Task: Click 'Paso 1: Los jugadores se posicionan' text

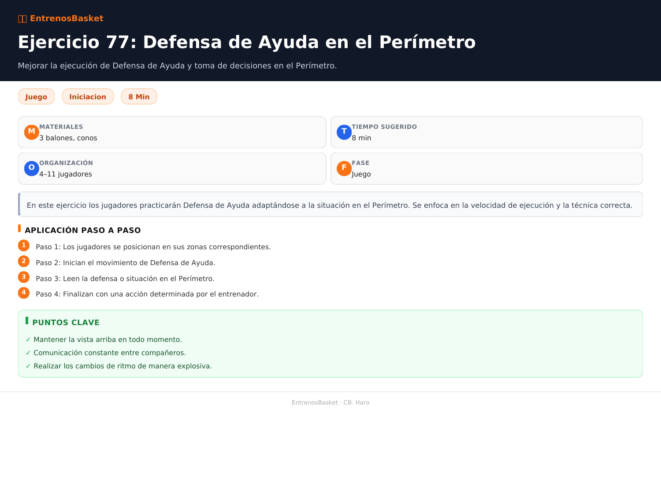Action: [x=153, y=247]
